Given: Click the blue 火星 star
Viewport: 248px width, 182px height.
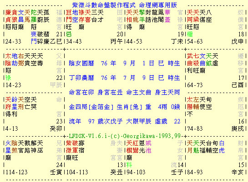Looking at the screenshot, I should tap(8, 147).
